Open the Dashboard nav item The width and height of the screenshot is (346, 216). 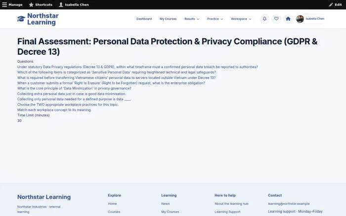coord(144,19)
